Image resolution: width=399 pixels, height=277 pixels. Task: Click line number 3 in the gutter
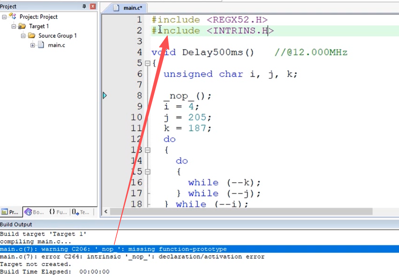click(139, 41)
